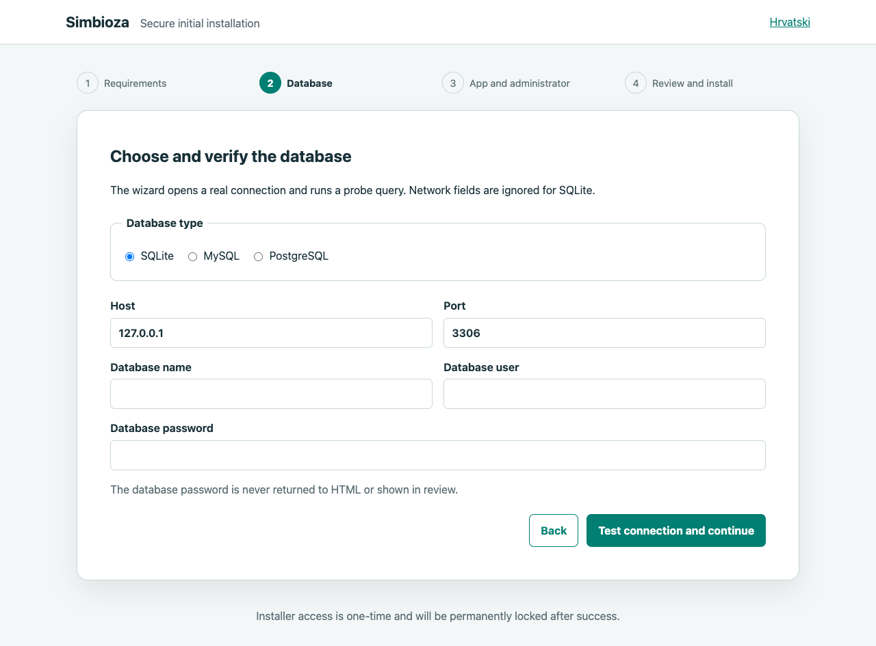Click the Database password label
The image size is (876, 646).
click(x=162, y=428)
